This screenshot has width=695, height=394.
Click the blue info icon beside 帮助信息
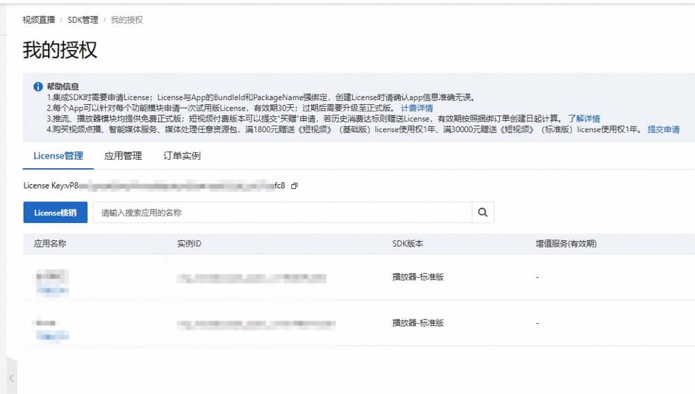[x=38, y=87]
